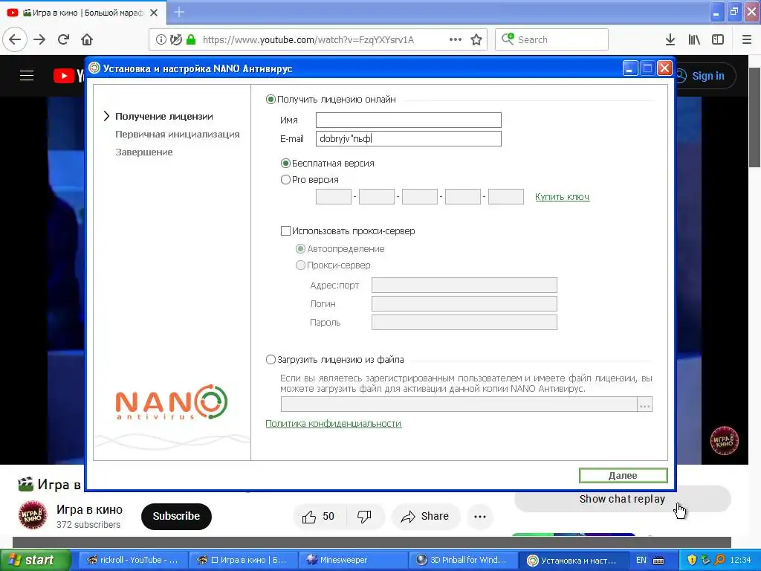Switch to rickroll - YouTube taskbar item
This screenshot has width=761, height=571.
[132, 561]
